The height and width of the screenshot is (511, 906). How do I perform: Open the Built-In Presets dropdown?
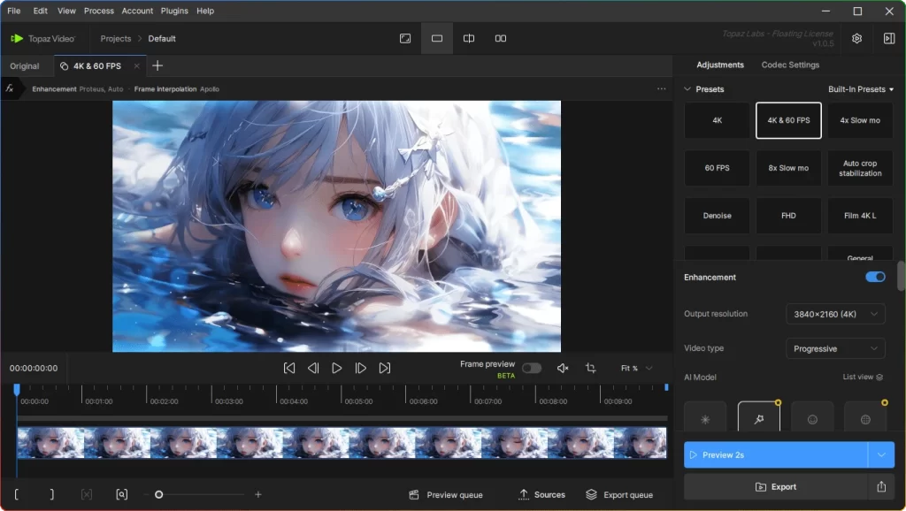point(860,88)
